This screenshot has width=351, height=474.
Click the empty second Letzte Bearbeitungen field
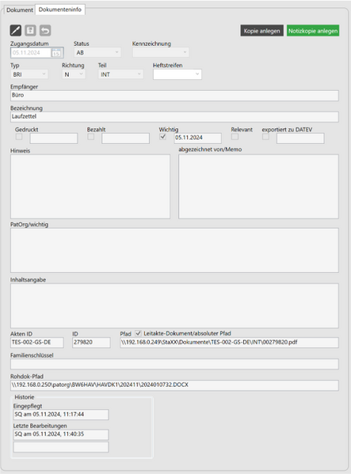61,447
